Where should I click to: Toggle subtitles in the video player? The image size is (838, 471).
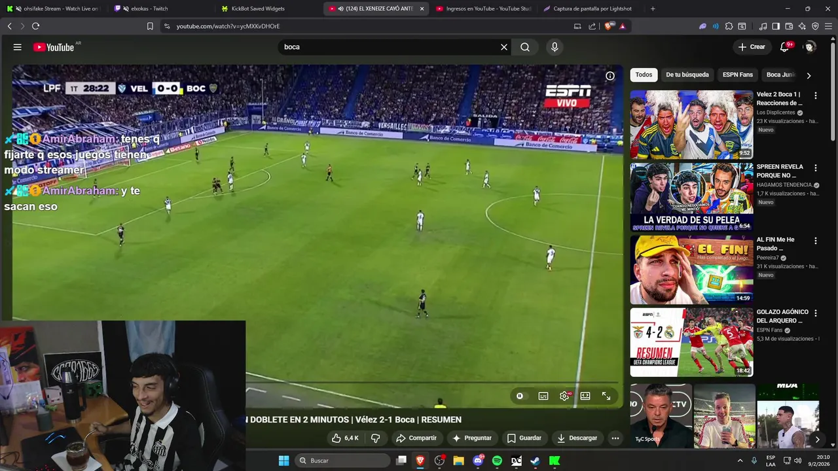[543, 396]
